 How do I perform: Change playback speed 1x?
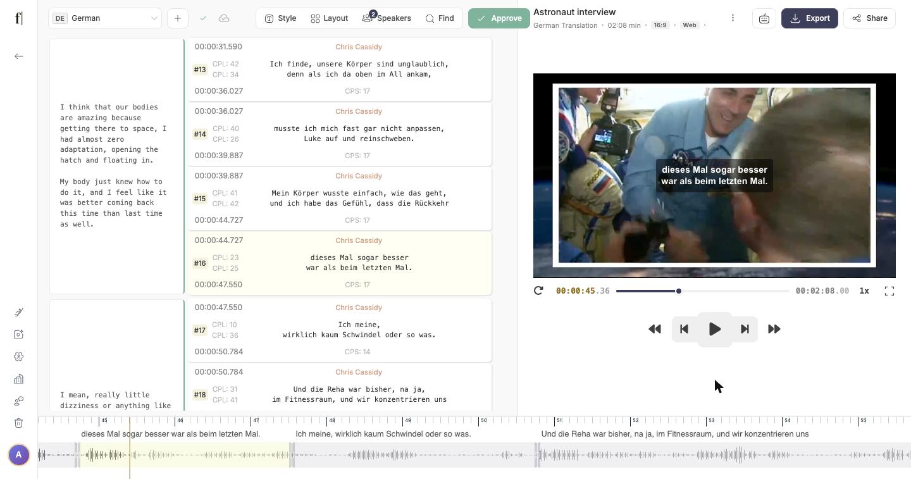[x=864, y=291]
